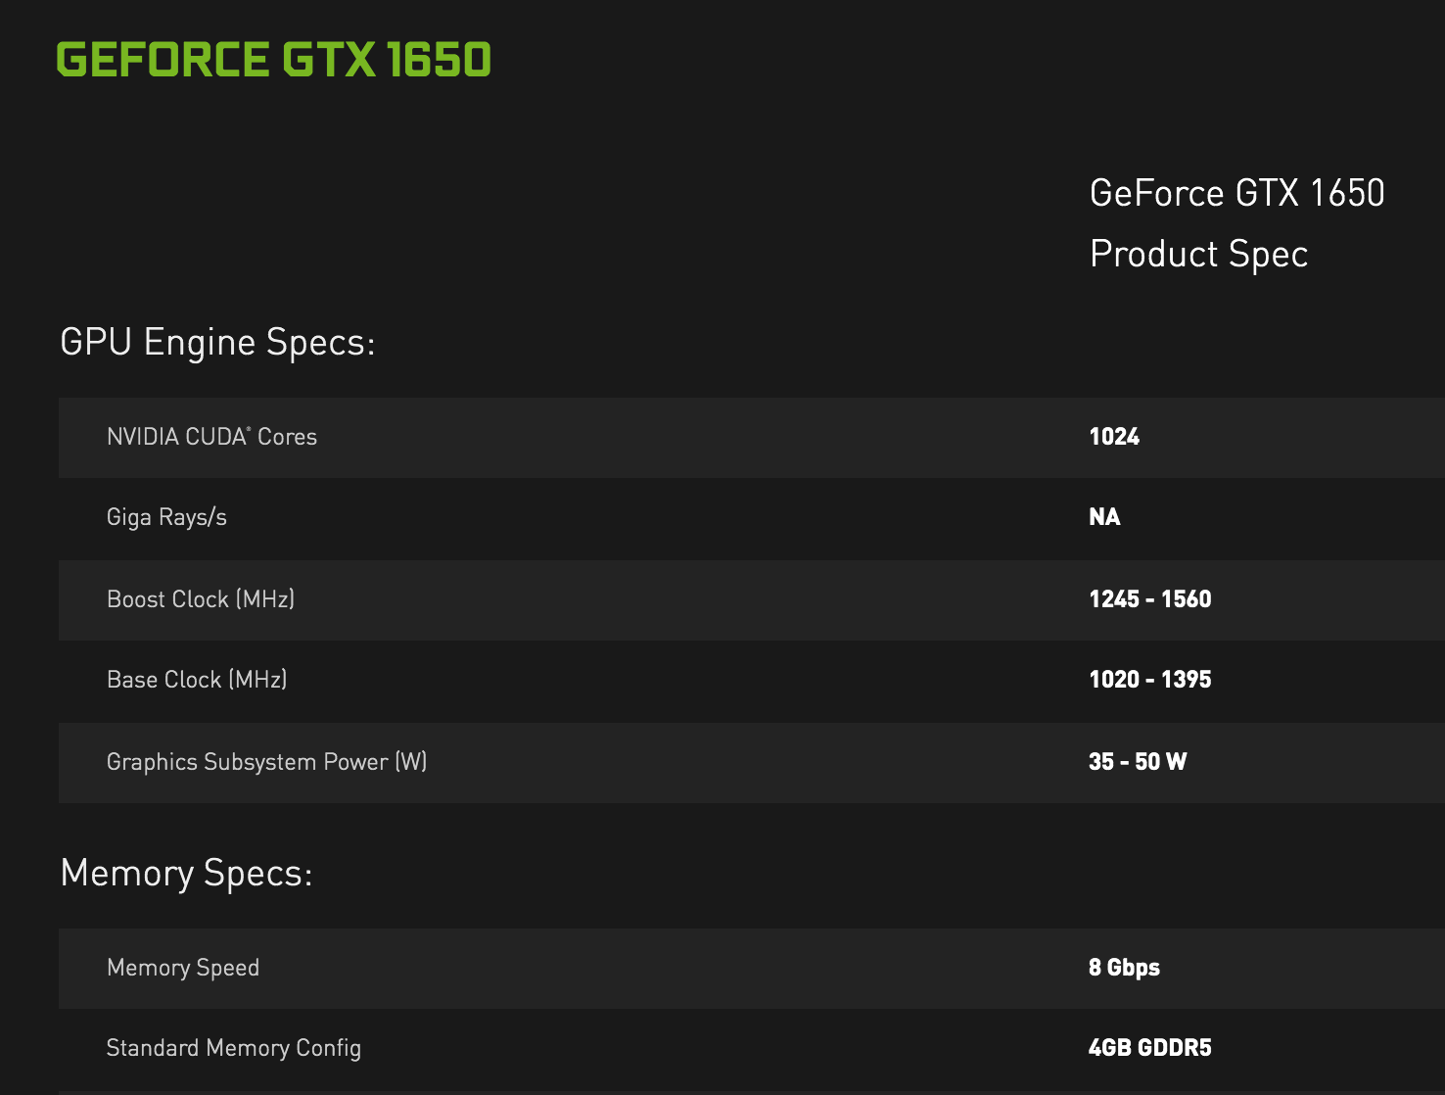
Task: Select the Standard Memory Config label
Action: pyautogui.click(x=233, y=1048)
